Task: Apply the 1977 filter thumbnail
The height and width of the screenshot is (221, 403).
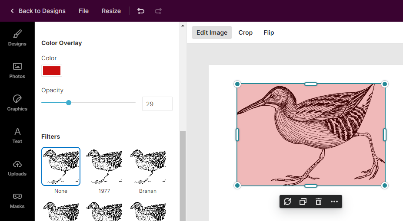Action: (104, 166)
